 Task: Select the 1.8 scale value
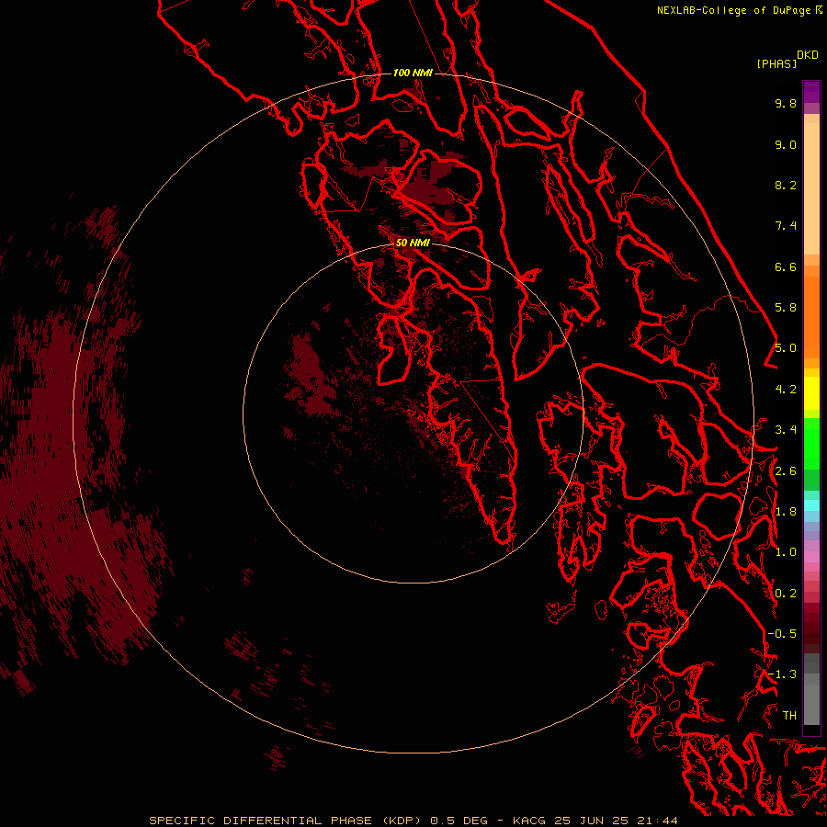pyautogui.click(x=786, y=512)
